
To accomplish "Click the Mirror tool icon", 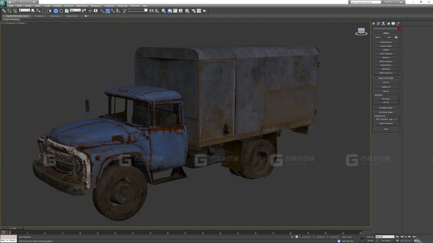I will coord(152,11).
